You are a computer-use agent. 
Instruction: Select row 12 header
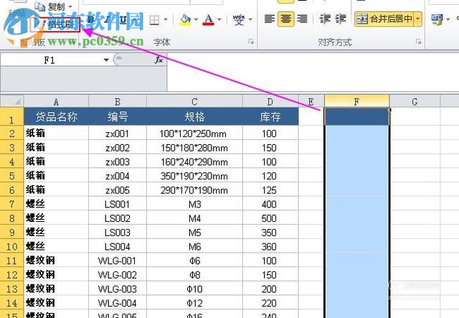[11, 275]
